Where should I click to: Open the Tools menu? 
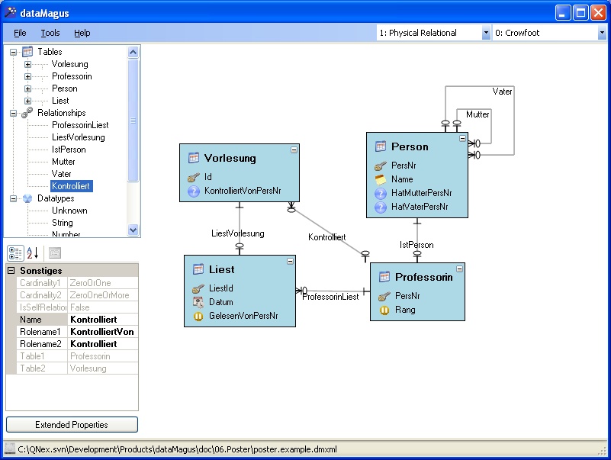pyautogui.click(x=50, y=33)
